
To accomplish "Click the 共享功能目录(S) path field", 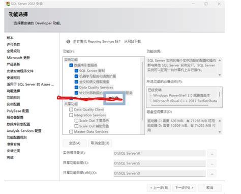I will pyautogui.click(x=160, y=163).
